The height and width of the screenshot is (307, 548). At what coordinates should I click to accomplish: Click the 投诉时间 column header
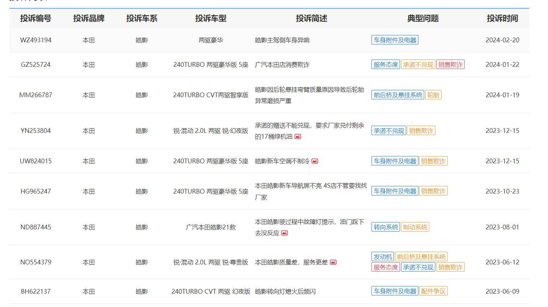(503, 18)
